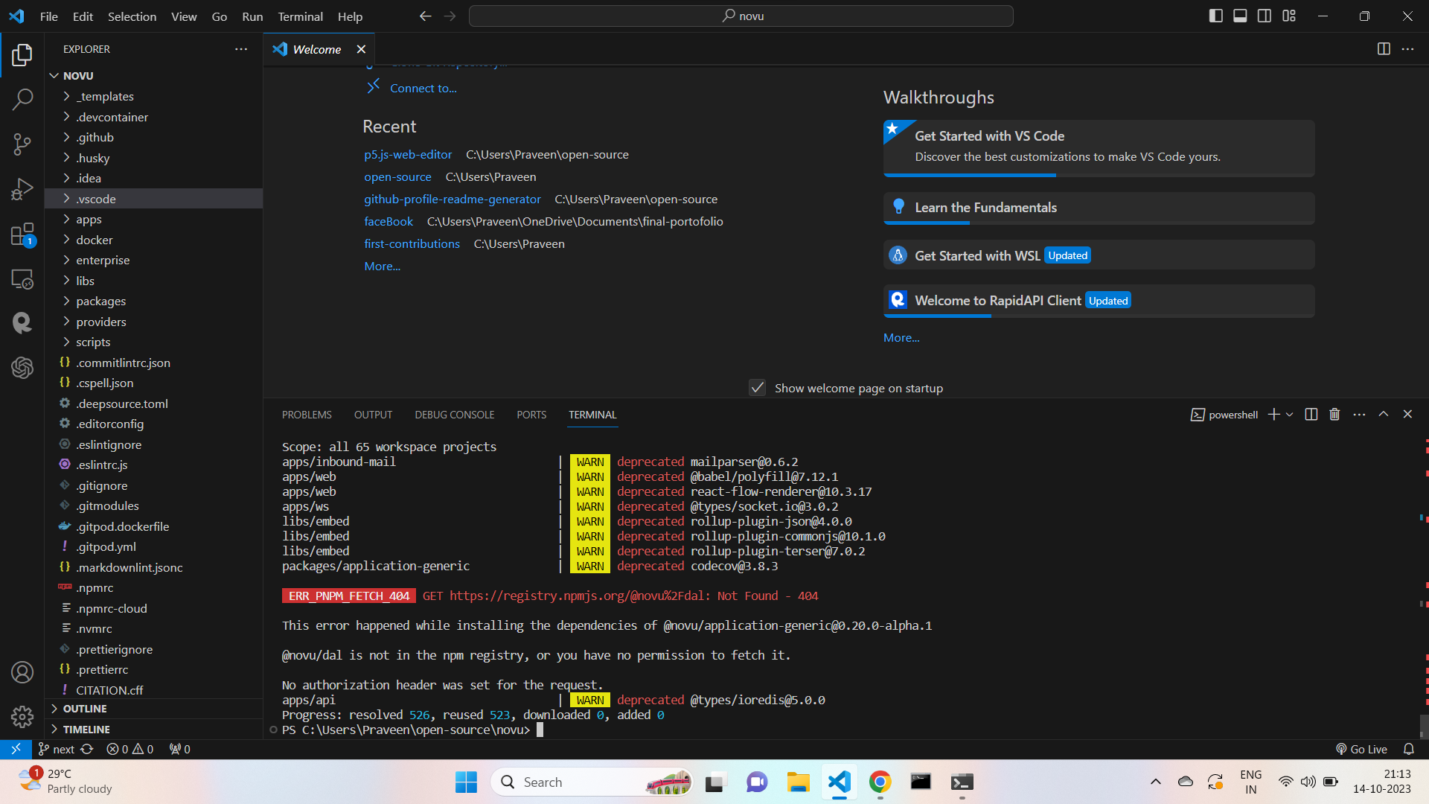
Task: Expand the apps folder in Explorer
Action: (x=89, y=219)
